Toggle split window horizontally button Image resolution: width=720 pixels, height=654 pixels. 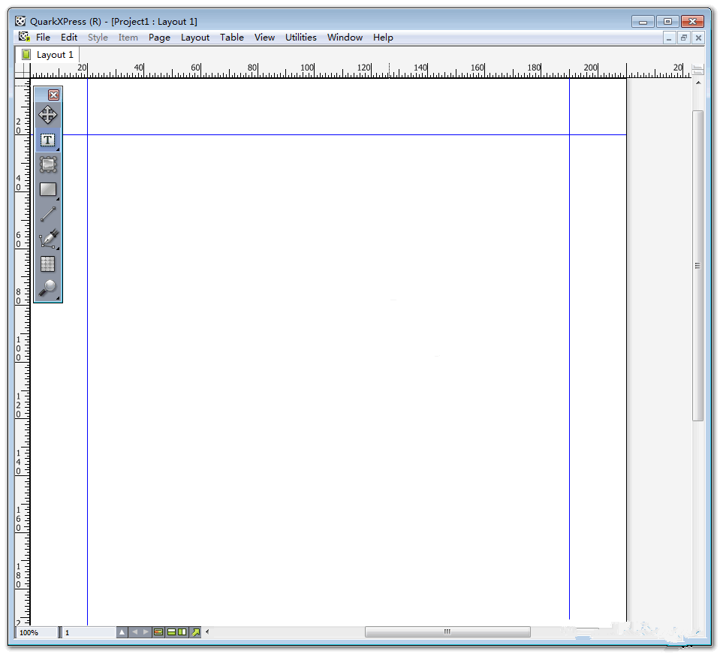(x=171, y=632)
